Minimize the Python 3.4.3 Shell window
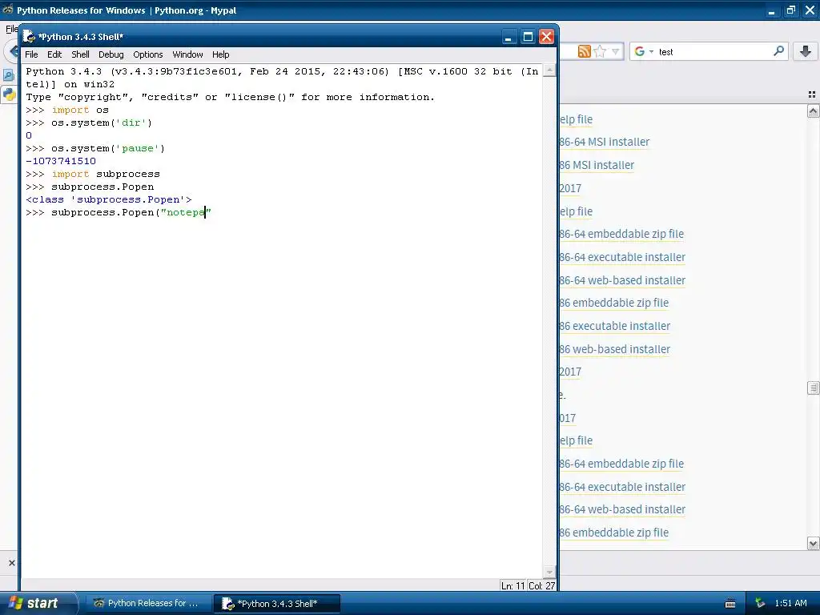820x615 pixels. click(x=508, y=37)
